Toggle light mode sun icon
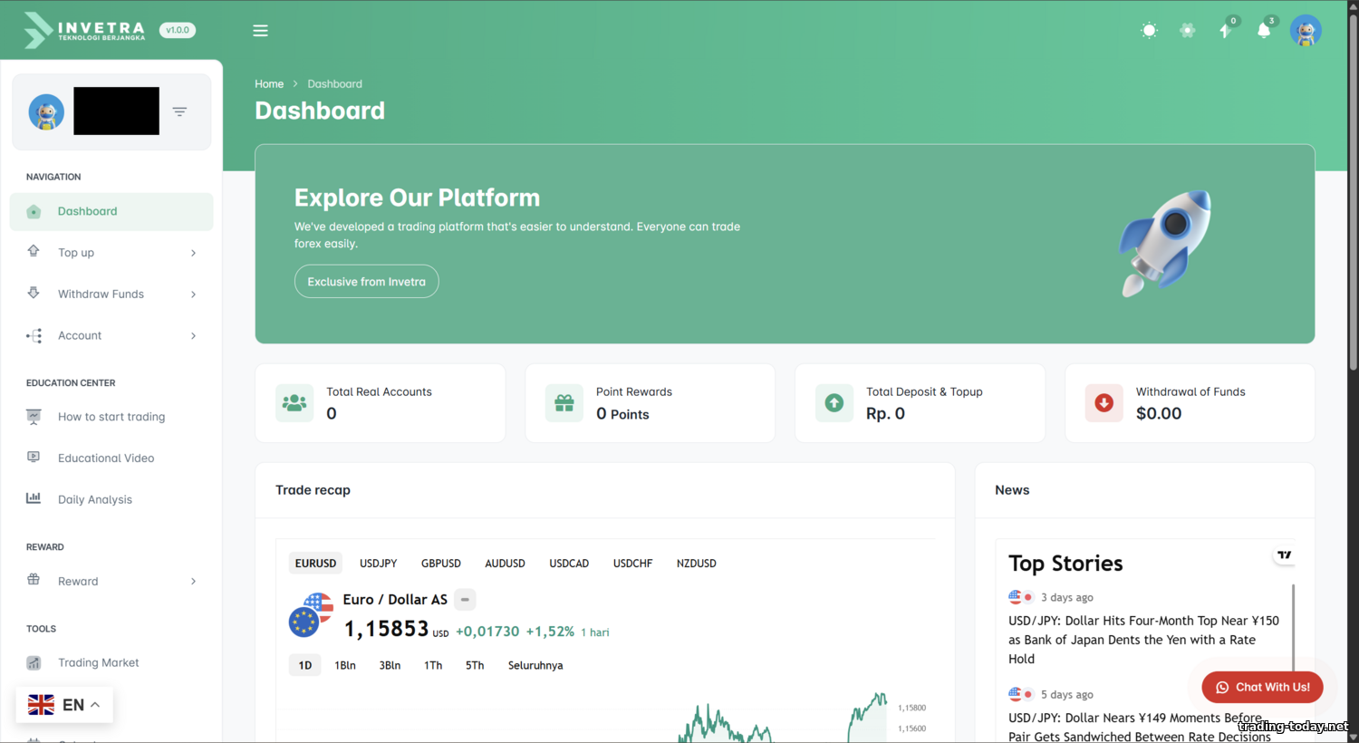Screen dimensions: 1359x743 pyautogui.click(x=1149, y=31)
